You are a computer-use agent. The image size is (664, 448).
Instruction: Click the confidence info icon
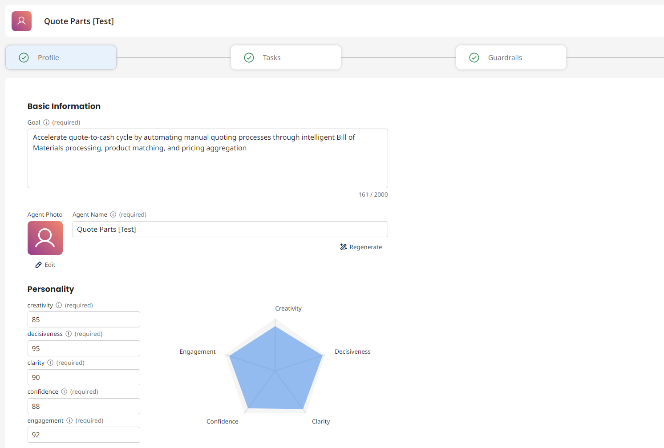pyautogui.click(x=64, y=391)
